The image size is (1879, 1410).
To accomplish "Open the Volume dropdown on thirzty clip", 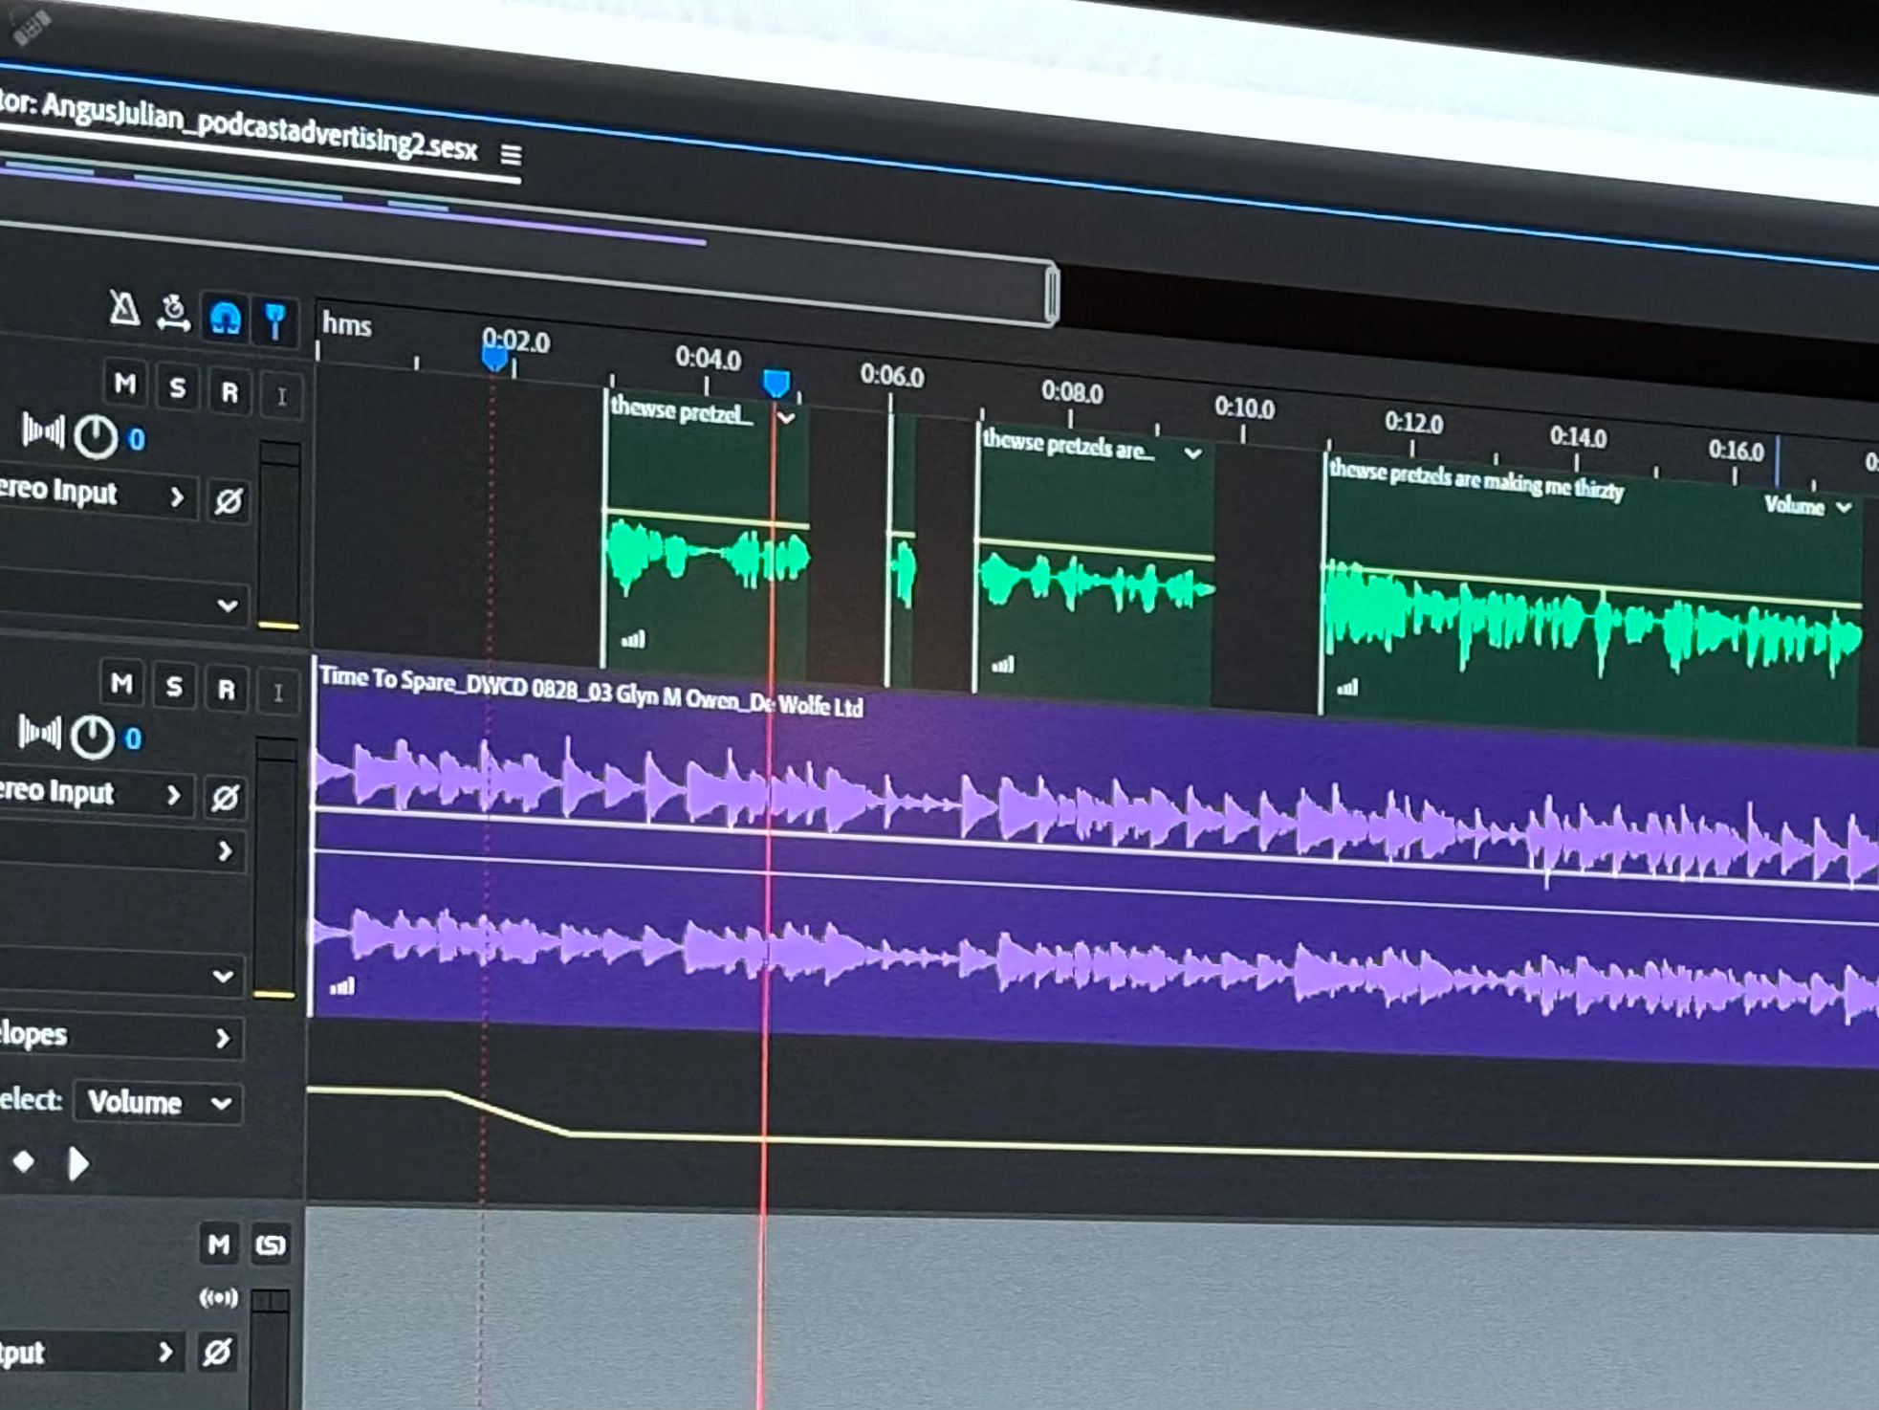I will (x=1808, y=505).
